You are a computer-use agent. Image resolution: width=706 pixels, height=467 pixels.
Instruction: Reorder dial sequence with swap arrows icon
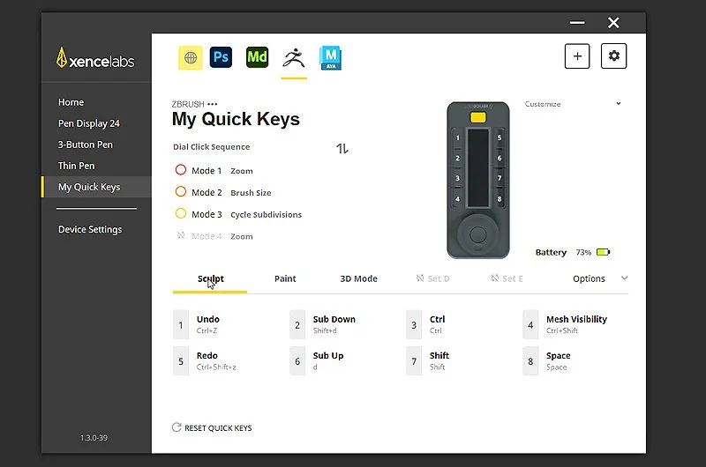342,148
